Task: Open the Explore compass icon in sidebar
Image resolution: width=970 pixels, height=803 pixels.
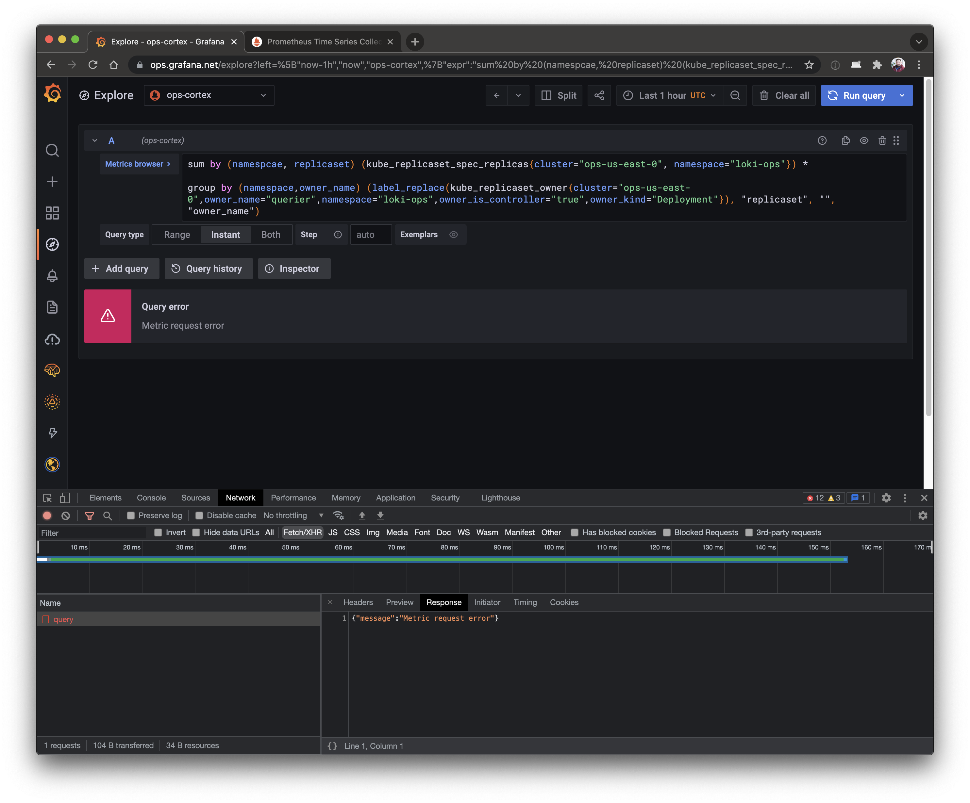Action: pos(52,245)
